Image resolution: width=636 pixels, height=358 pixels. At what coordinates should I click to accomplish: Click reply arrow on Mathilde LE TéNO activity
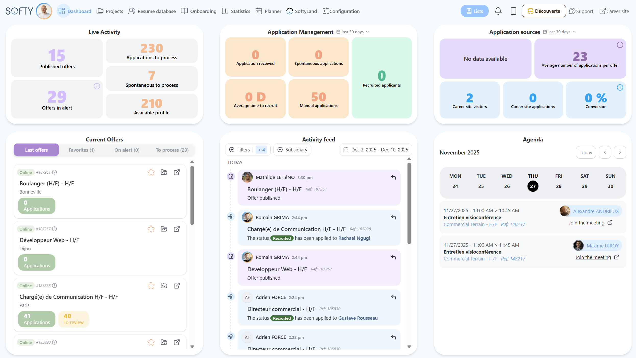tap(393, 177)
